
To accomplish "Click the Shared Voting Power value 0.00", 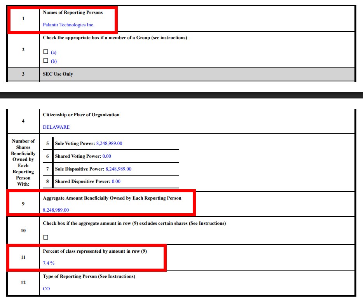I will click(107, 156).
